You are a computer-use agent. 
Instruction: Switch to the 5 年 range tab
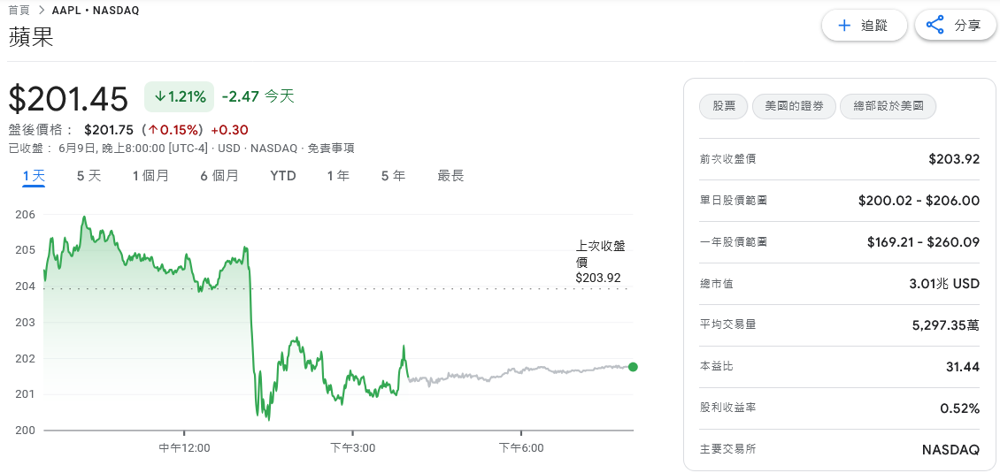pyautogui.click(x=394, y=176)
